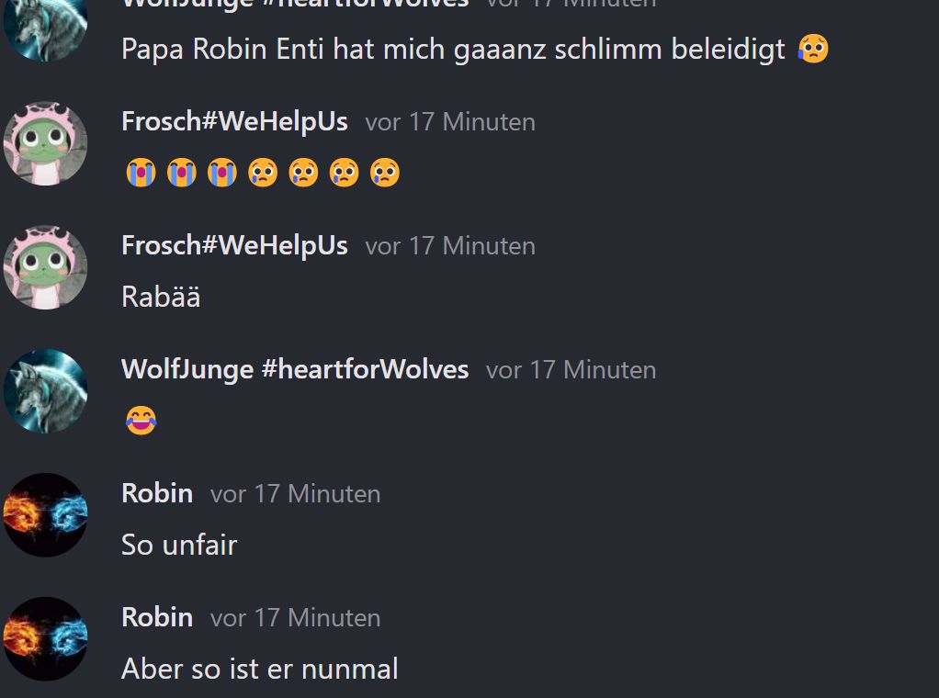Screen dimensions: 939x698
Task: Click the wolf avatar beside "Papa Robin Enti" message
Action: pyautogui.click(x=46, y=28)
